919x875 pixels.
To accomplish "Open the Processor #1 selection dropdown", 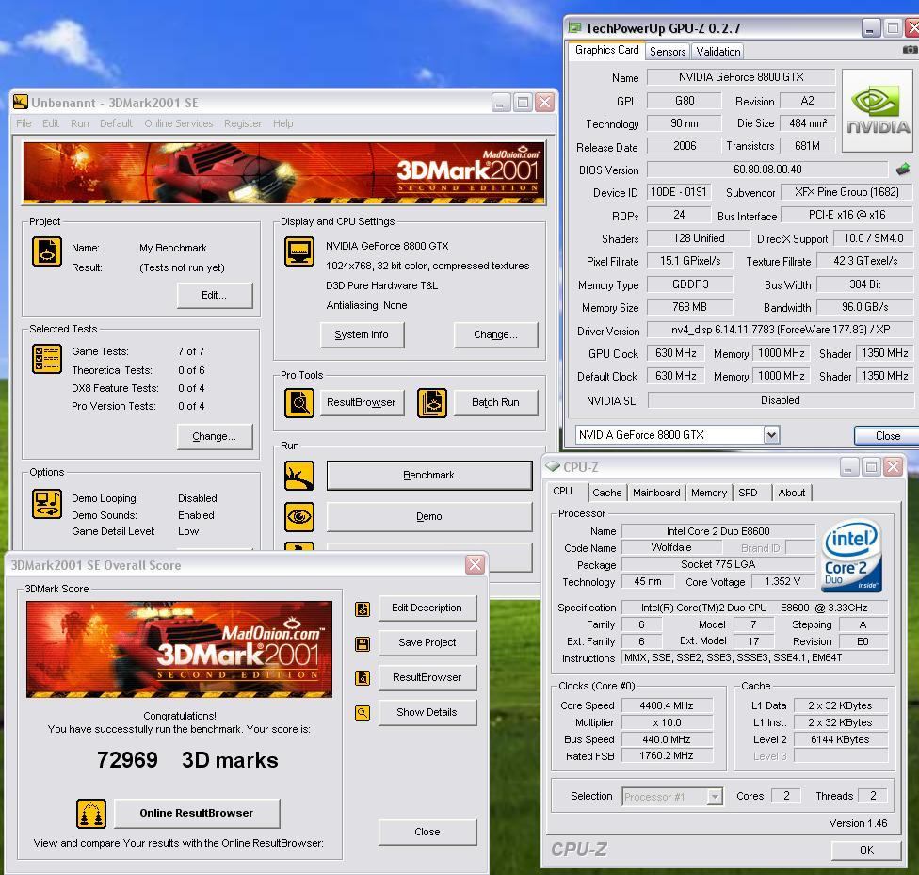I will [715, 797].
